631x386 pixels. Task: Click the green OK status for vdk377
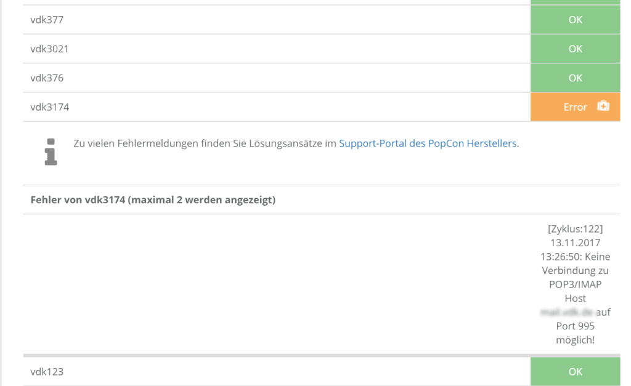tap(575, 20)
